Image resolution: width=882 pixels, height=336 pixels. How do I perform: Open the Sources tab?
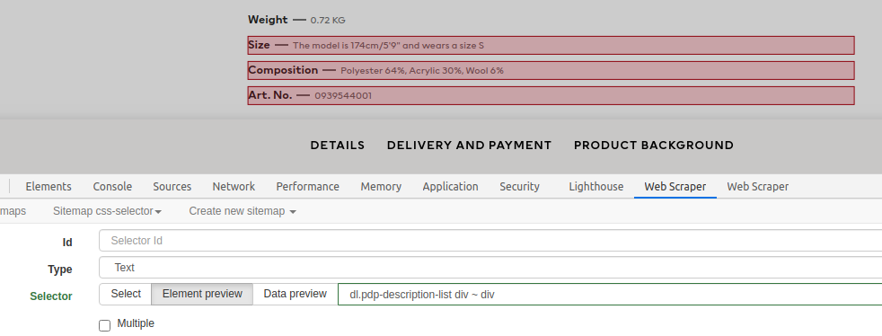(x=172, y=186)
